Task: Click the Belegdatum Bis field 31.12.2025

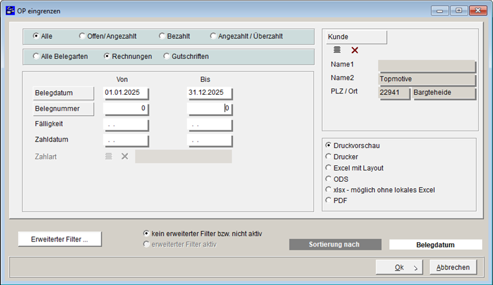Action: (x=210, y=93)
